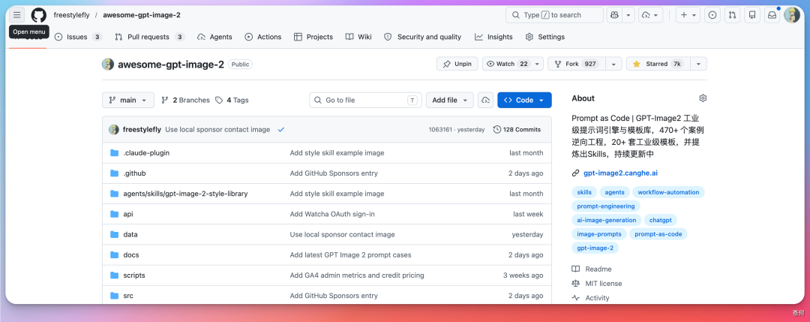
Task: Open the Agents tab
Action: pos(215,37)
